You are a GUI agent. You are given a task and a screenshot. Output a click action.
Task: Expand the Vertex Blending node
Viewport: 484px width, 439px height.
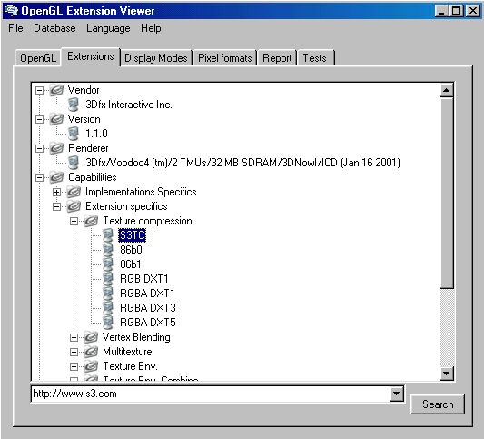click(74, 338)
